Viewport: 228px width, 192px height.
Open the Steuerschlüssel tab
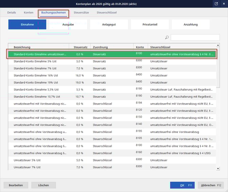107,13
